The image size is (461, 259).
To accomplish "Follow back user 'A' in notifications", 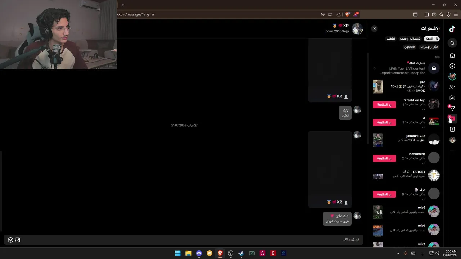I will click(x=384, y=122).
